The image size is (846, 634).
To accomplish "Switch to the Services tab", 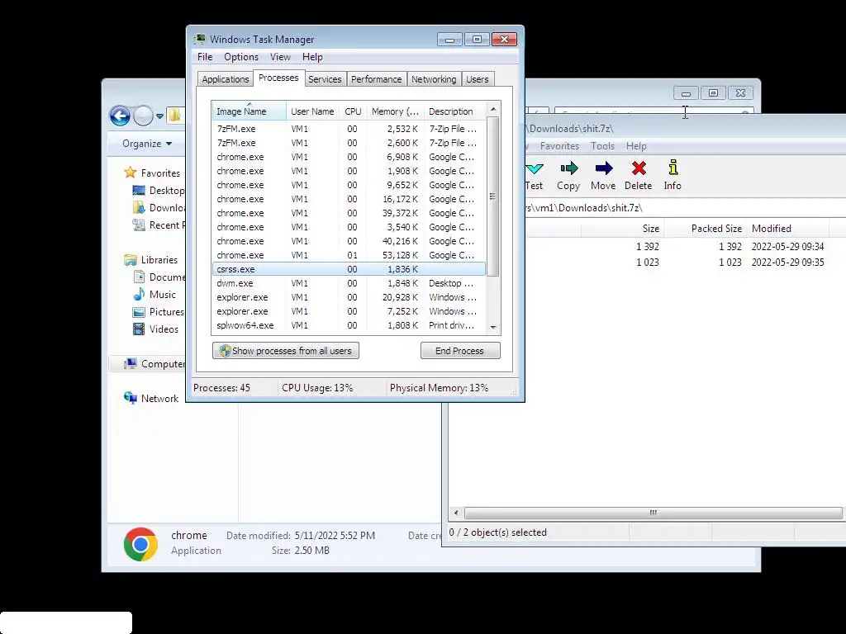I will pyautogui.click(x=325, y=79).
